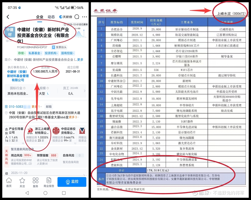The height and width of the screenshot is (200, 251).
Task: Tap the blue 监控 button
Action: click(x=72, y=182)
